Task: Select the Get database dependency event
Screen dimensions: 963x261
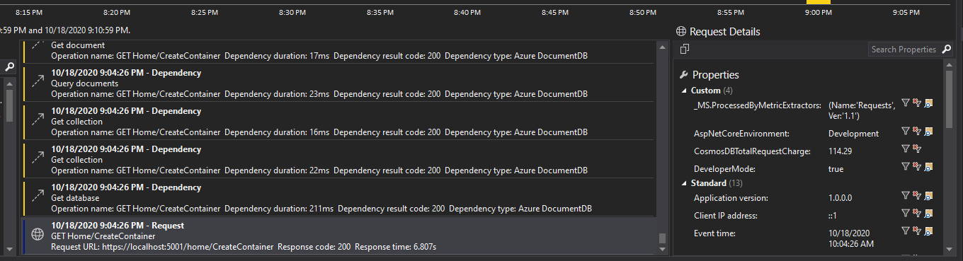Action: click(x=339, y=198)
